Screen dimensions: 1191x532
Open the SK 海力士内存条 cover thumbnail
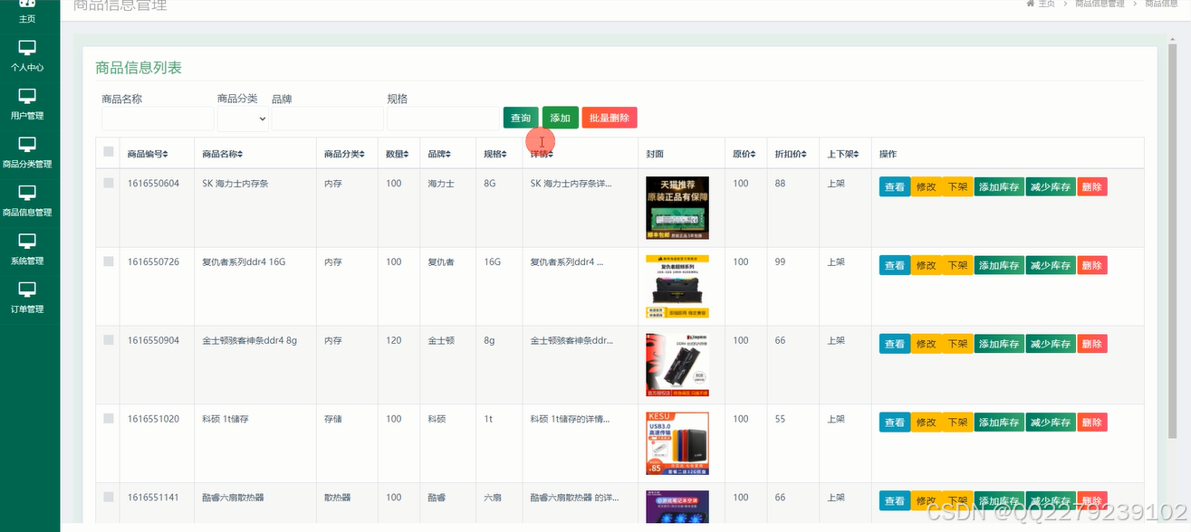[x=677, y=208]
